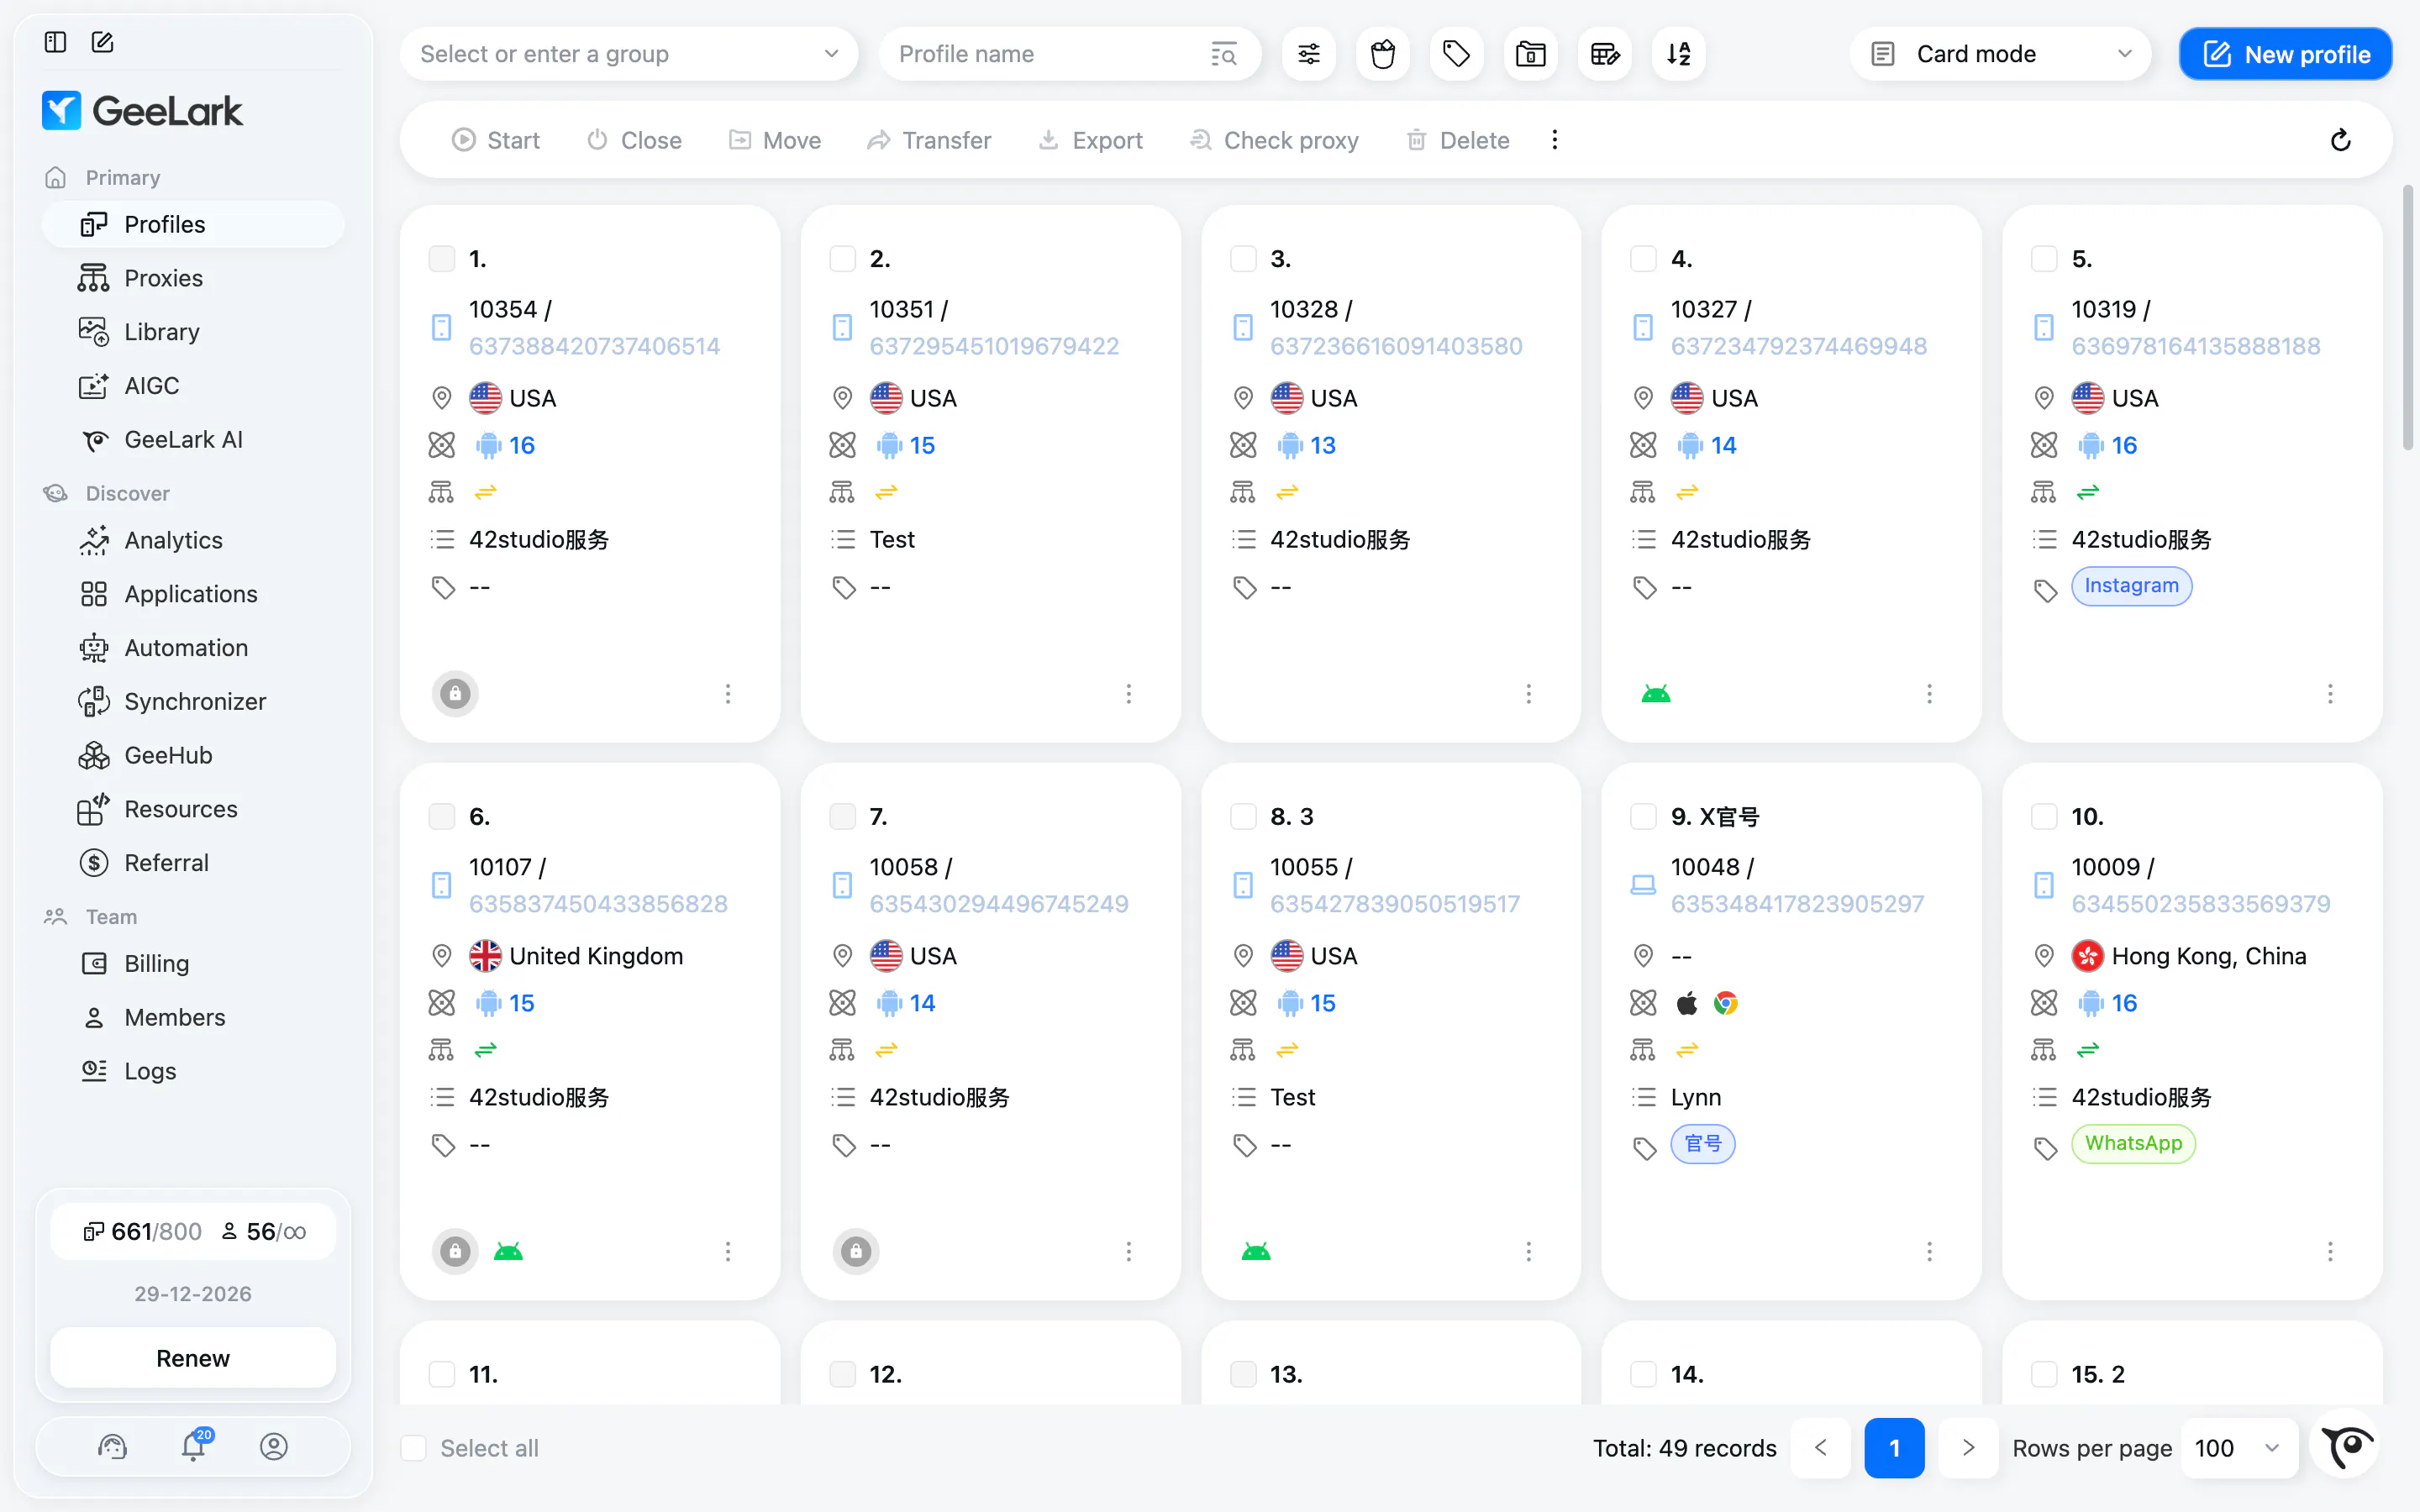Go to the previous page arrow
2420x1512 pixels.
click(1821, 1448)
